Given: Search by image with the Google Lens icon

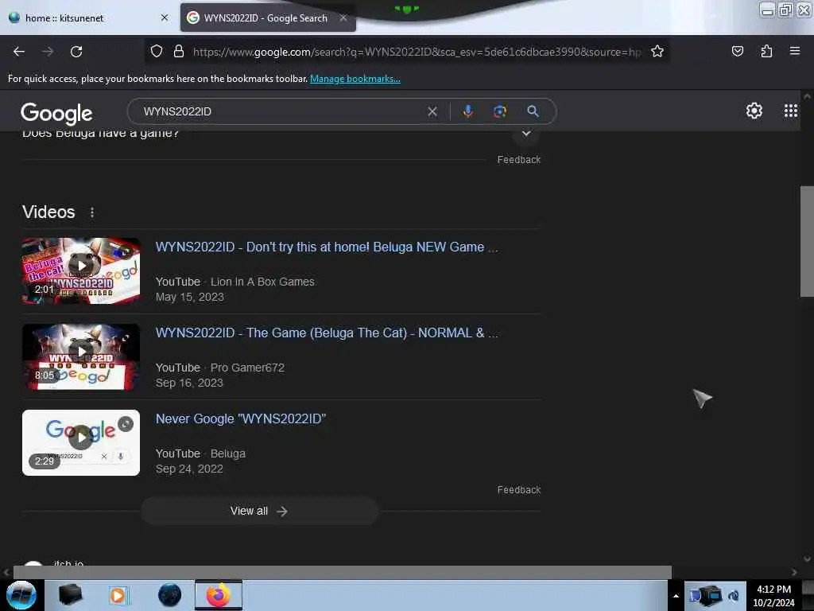Looking at the screenshot, I should click(x=500, y=111).
